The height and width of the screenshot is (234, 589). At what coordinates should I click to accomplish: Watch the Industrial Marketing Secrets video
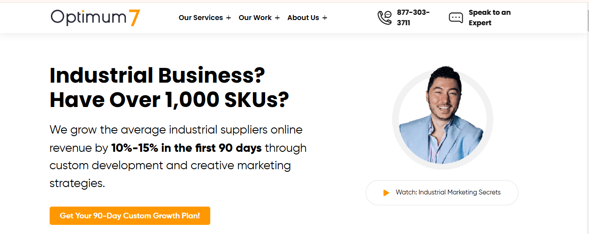tap(442, 192)
